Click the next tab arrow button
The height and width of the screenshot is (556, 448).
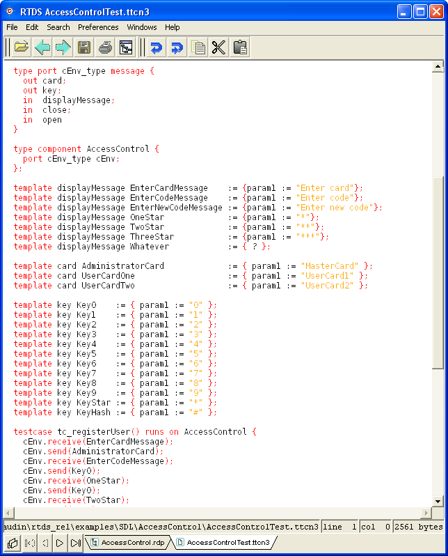[x=60, y=542]
